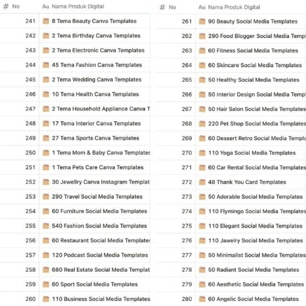Open the 540 Fashion Social Media Templates entry
This screenshot has height=306, width=306.
coord(99,226)
